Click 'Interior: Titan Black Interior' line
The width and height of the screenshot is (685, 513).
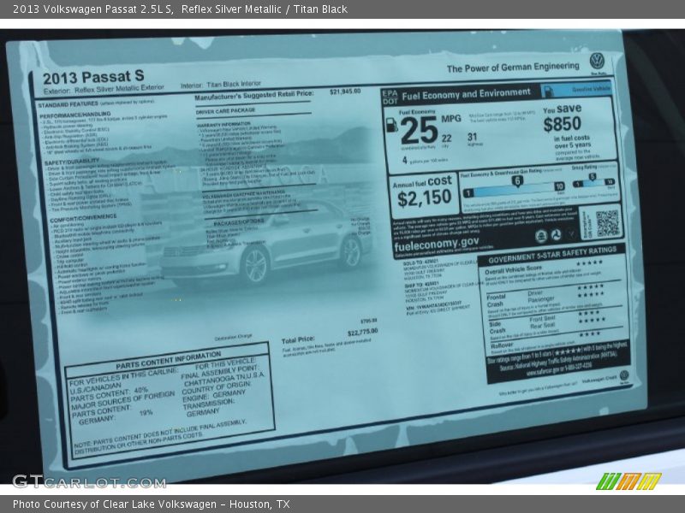click(x=221, y=84)
